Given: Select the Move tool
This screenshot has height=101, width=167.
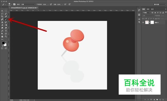Looking at the screenshot, I should click(2, 11).
